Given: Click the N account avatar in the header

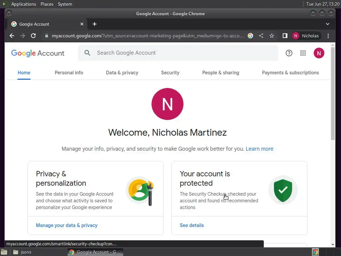Looking at the screenshot, I should coord(319,53).
